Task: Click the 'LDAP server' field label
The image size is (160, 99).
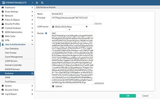Action: click(43, 27)
